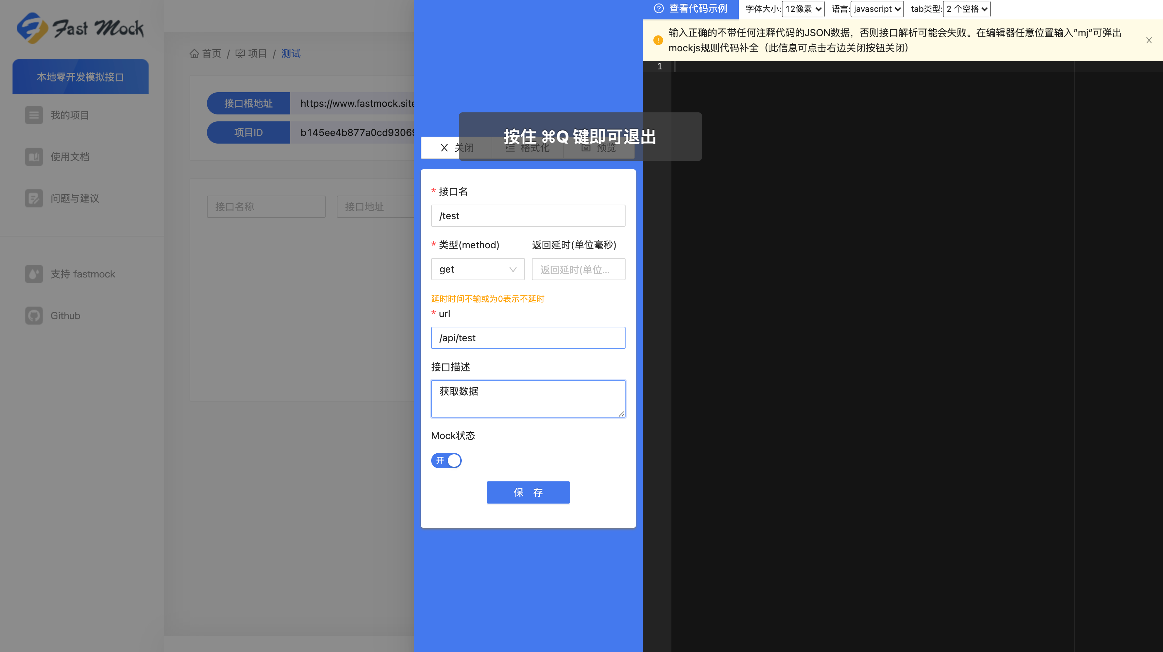
Task: Click the 关闭 X icon above the form
Action: coord(444,148)
